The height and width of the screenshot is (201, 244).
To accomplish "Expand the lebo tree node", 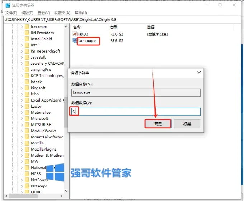I will pos(22,94).
